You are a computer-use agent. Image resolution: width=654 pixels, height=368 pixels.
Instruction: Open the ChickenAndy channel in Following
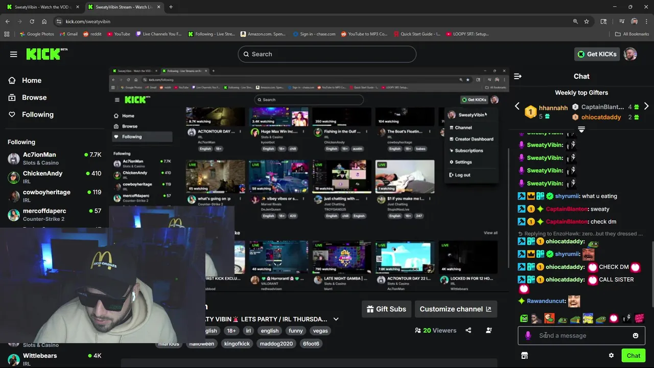54,177
